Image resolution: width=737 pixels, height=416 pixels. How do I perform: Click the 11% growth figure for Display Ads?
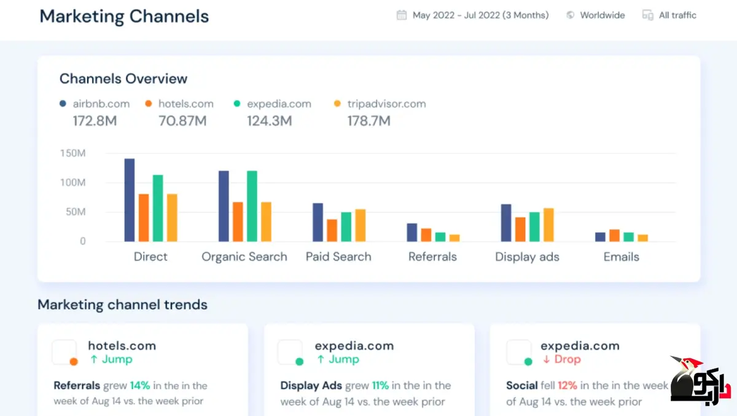380,386
